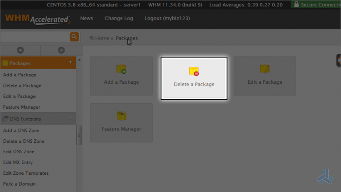Open the Change Log menu item
341x192 pixels.
[x=119, y=18]
